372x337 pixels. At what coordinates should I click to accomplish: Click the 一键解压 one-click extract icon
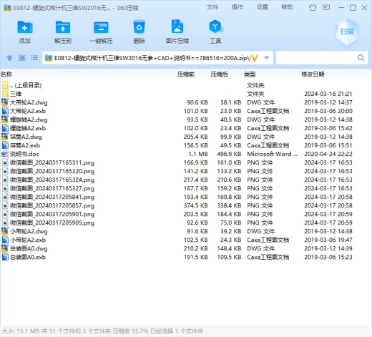(x=101, y=27)
